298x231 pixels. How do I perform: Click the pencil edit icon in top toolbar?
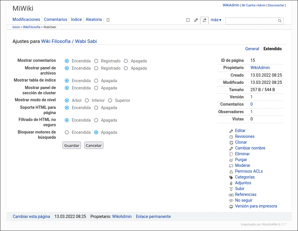(196, 20)
